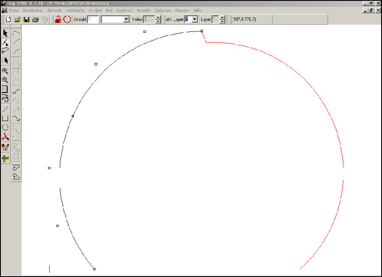Increase the Index spinner value
Image resolution: width=382 pixels, height=277 pixels.
pyautogui.click(x=158, y=17)
